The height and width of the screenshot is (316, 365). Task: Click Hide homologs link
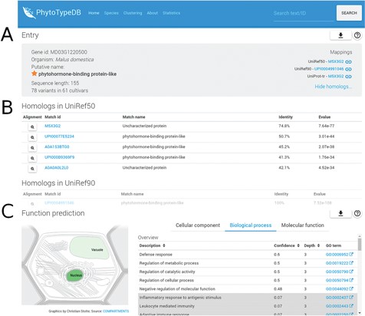(333, 87)
